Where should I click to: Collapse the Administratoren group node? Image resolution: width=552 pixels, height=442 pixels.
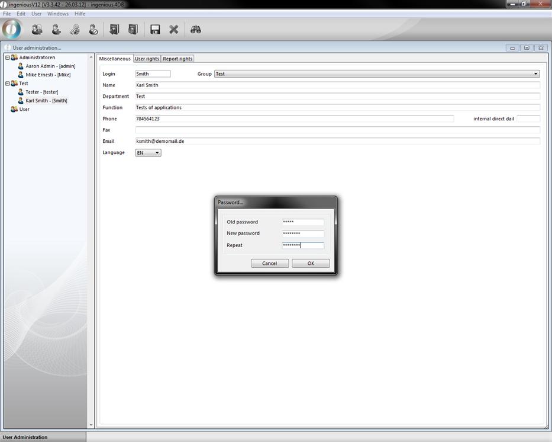[x=8, y=58]
